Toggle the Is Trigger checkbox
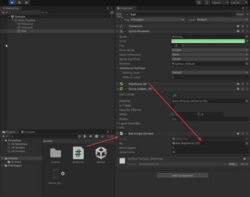 coord(173,105)
